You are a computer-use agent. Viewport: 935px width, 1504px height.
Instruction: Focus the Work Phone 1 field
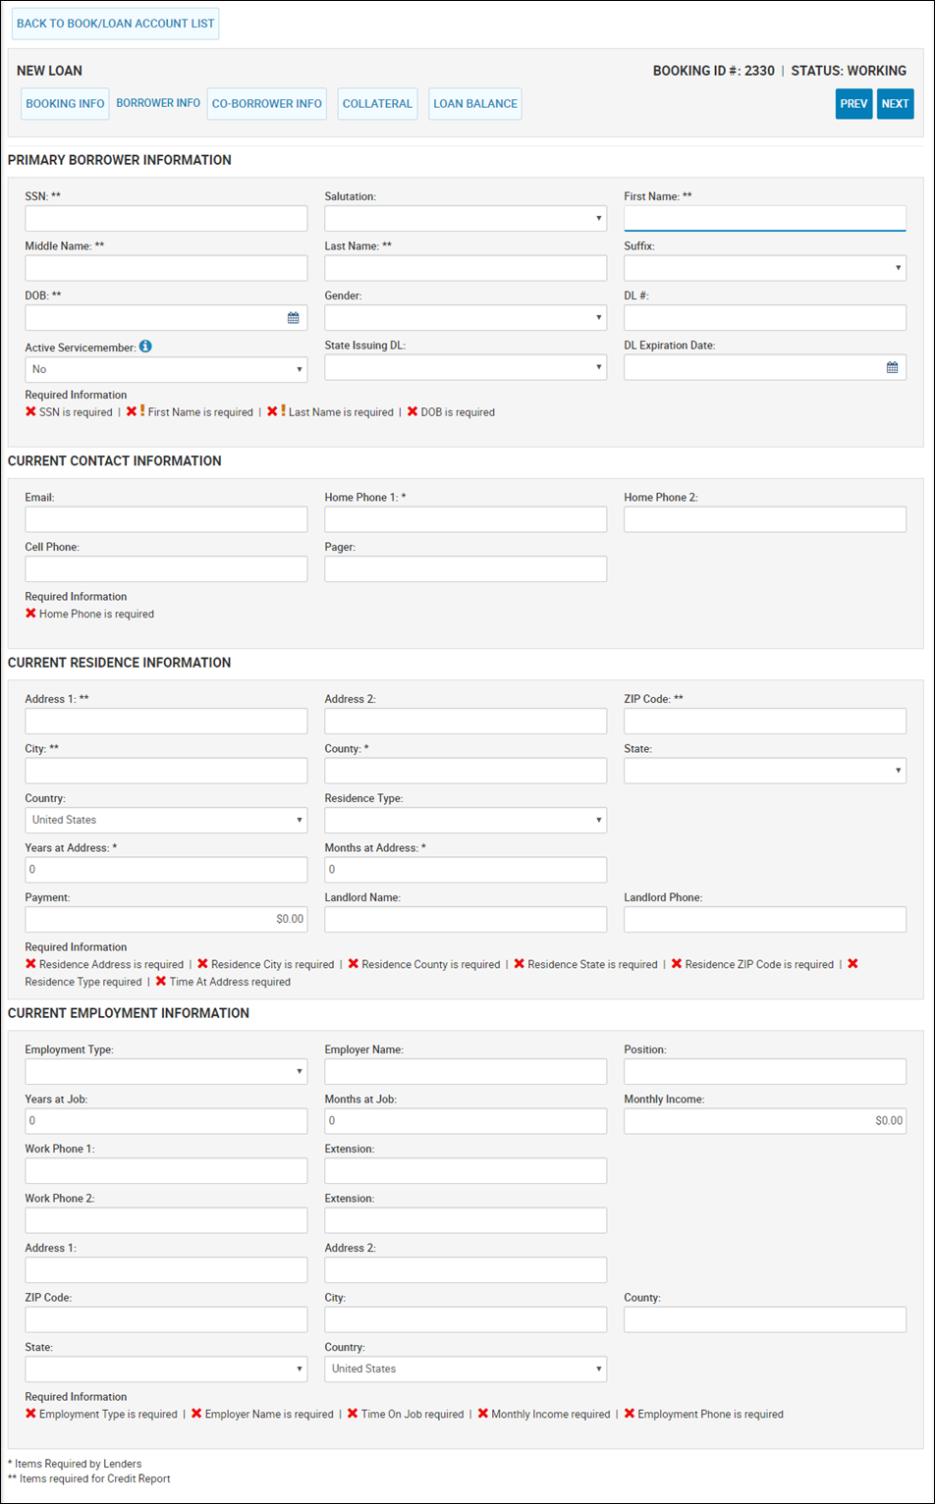[166, 1170]
